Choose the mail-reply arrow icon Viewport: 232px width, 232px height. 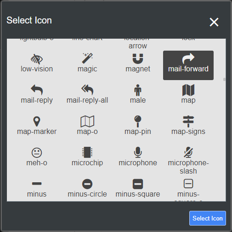(37, 90)
